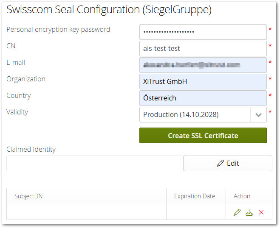The height and width of the screenshot is (228, 280).
Task: Click the green pencil edit icon in table row
Action: pos(237,212)
